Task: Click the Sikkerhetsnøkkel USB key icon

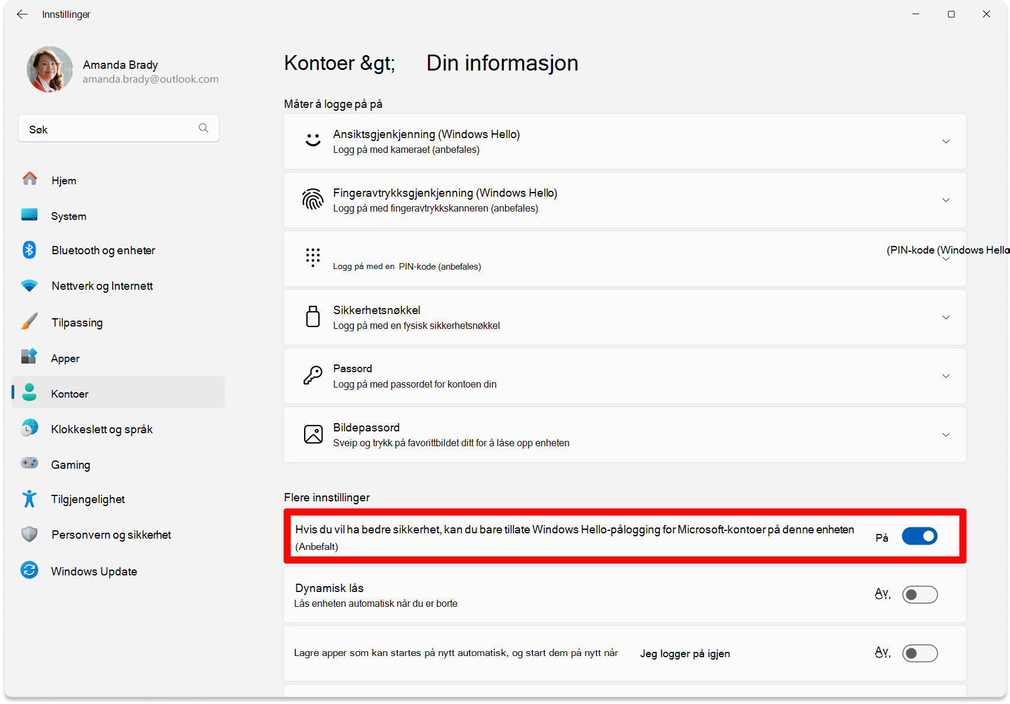Action: [x=313, y=317]
